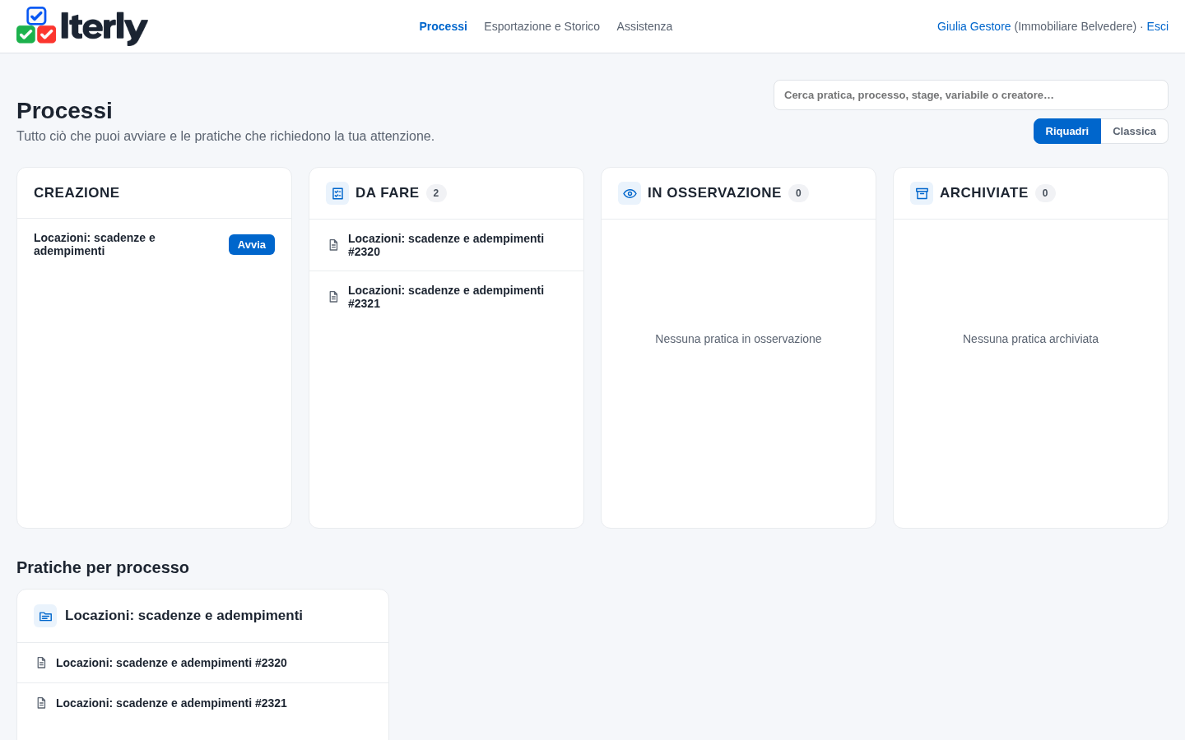Open pratica #2321 in Da Fare column
This screenshot has width=1185, height=740.
click(x=446, y=297)
